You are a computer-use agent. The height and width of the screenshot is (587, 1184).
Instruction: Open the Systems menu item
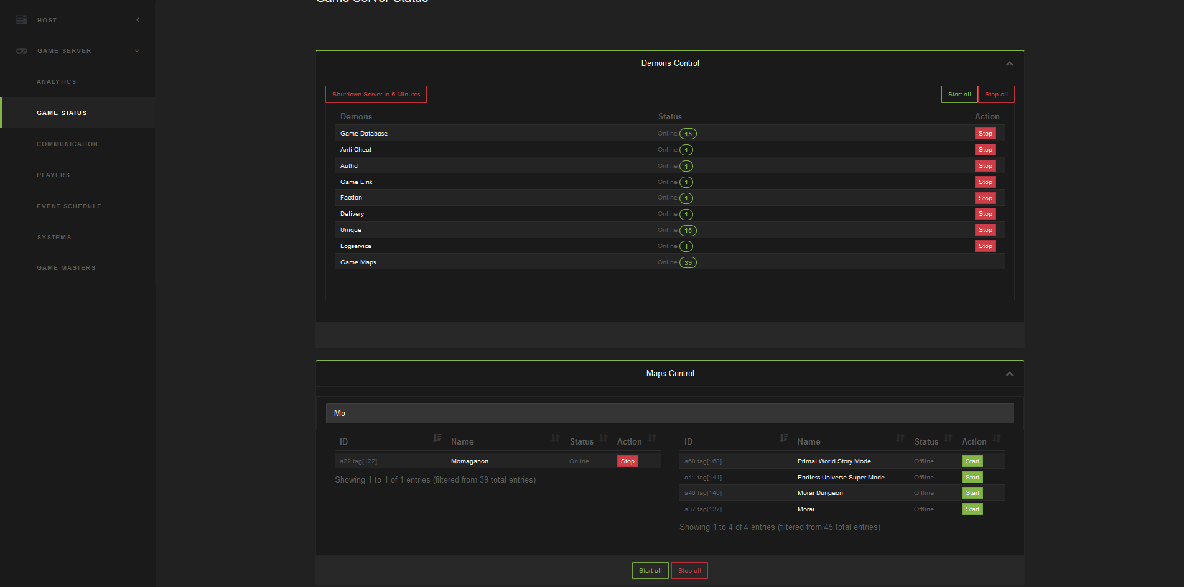(54, 238)
